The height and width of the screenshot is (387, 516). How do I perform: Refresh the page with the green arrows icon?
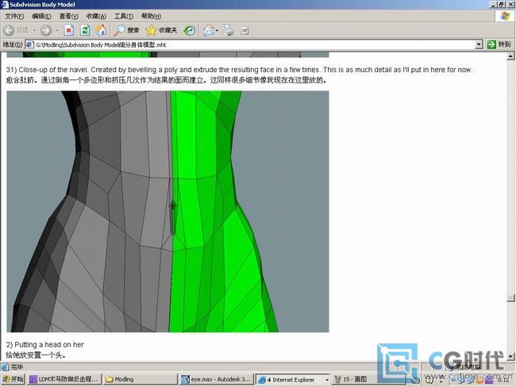[x=85, y=30]
